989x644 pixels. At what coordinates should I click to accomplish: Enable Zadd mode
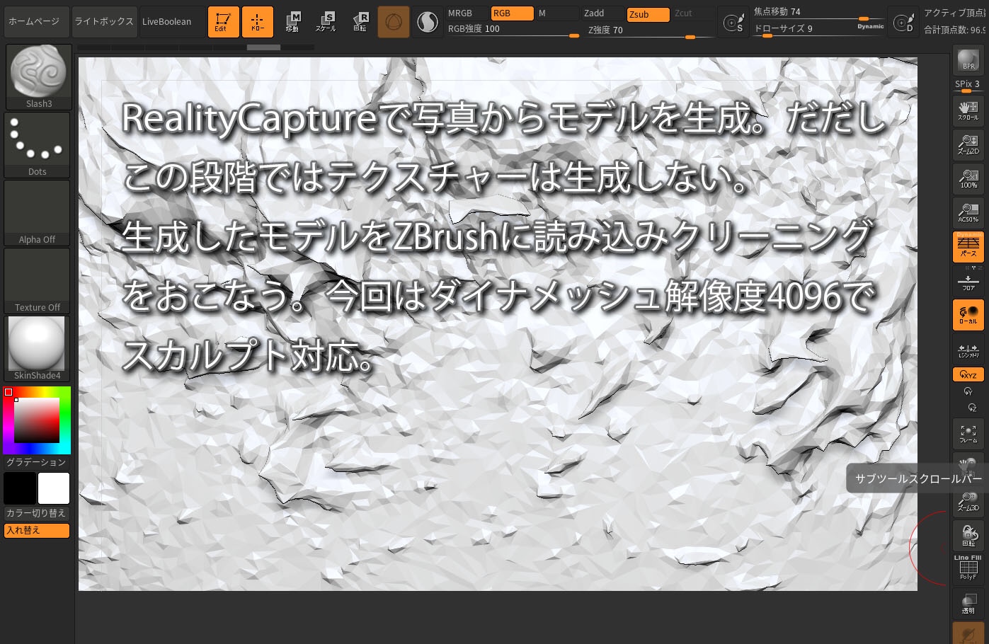pos(603,13)
